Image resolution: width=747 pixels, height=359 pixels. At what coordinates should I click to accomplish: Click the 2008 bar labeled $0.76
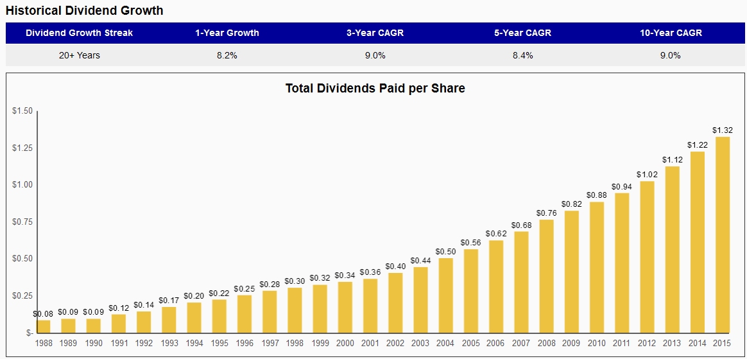click(x=546, y=276)
